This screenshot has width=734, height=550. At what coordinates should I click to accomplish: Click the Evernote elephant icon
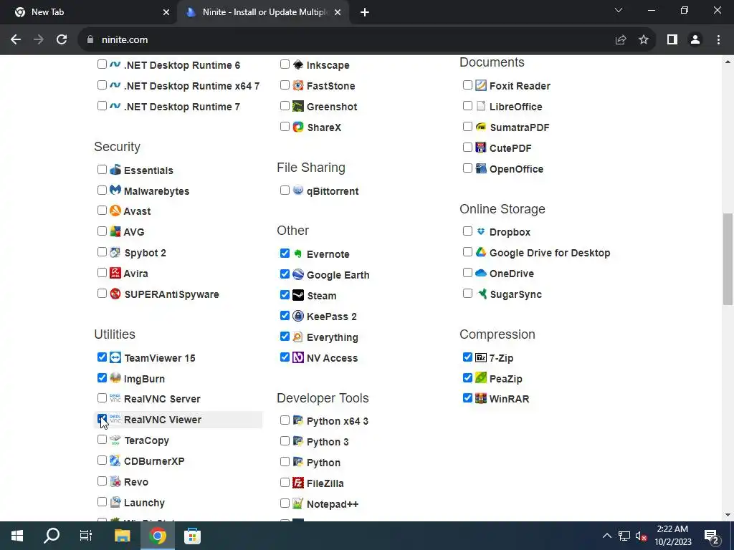[297, 254]
